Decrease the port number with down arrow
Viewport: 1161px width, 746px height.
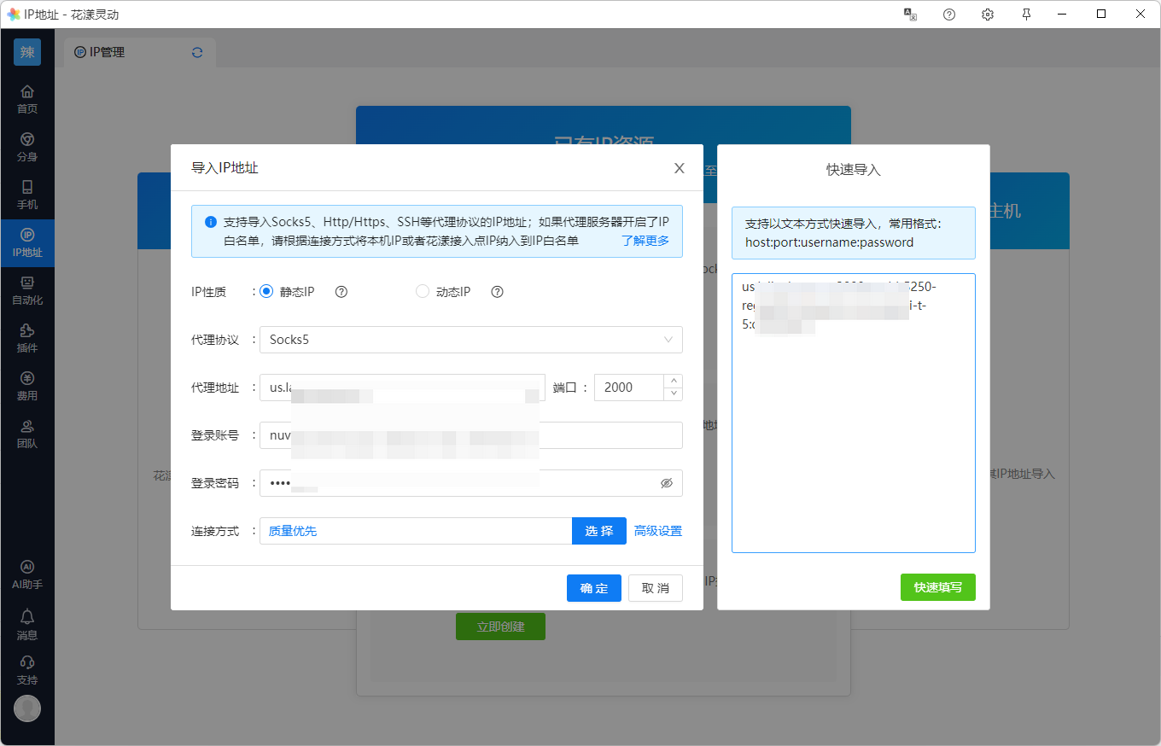pyautogui.click(x=674, y=393)
